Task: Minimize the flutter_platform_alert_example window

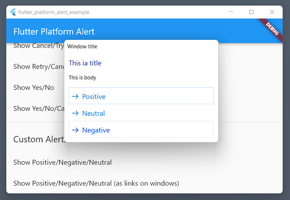Action: point(231,12)
